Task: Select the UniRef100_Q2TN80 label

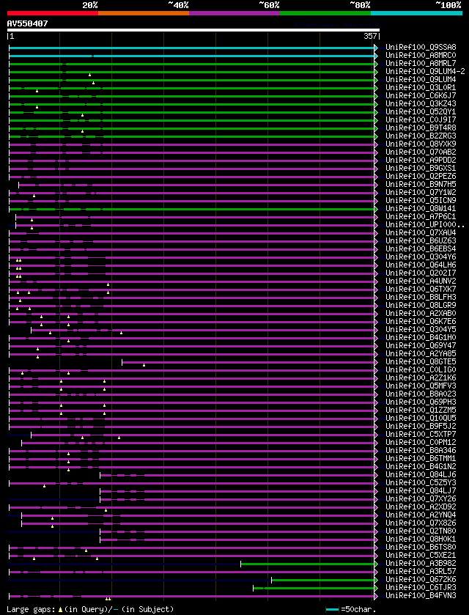Action: coord(421,531)
